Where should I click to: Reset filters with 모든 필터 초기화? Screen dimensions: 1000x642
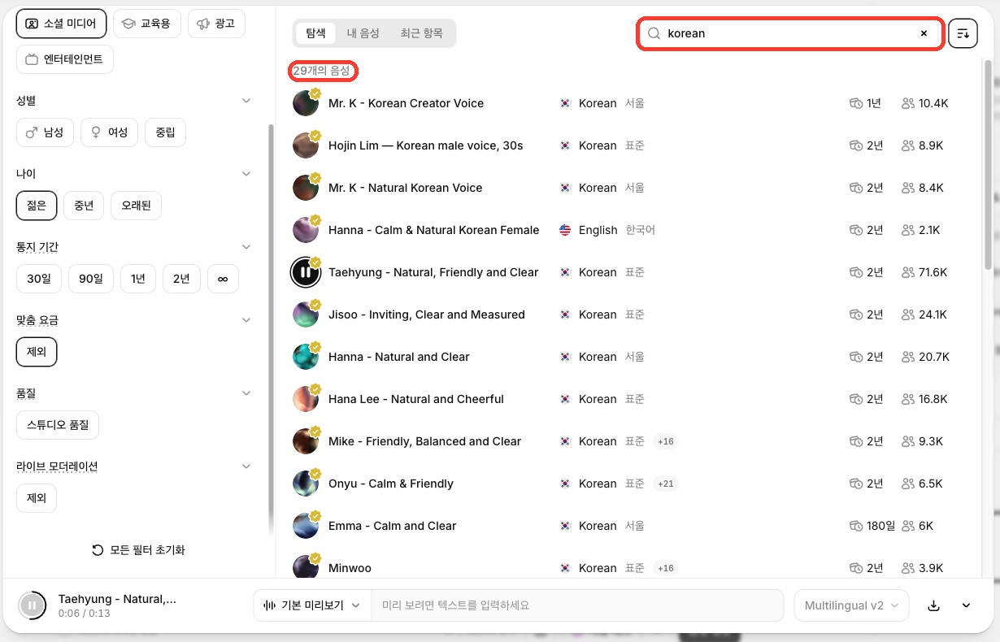click(x=138, y=550)
